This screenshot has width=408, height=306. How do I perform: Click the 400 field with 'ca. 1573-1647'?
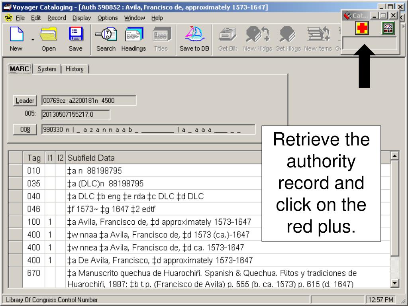[156, 247]
